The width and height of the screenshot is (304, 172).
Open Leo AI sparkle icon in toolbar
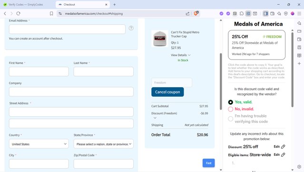[279, 14]
